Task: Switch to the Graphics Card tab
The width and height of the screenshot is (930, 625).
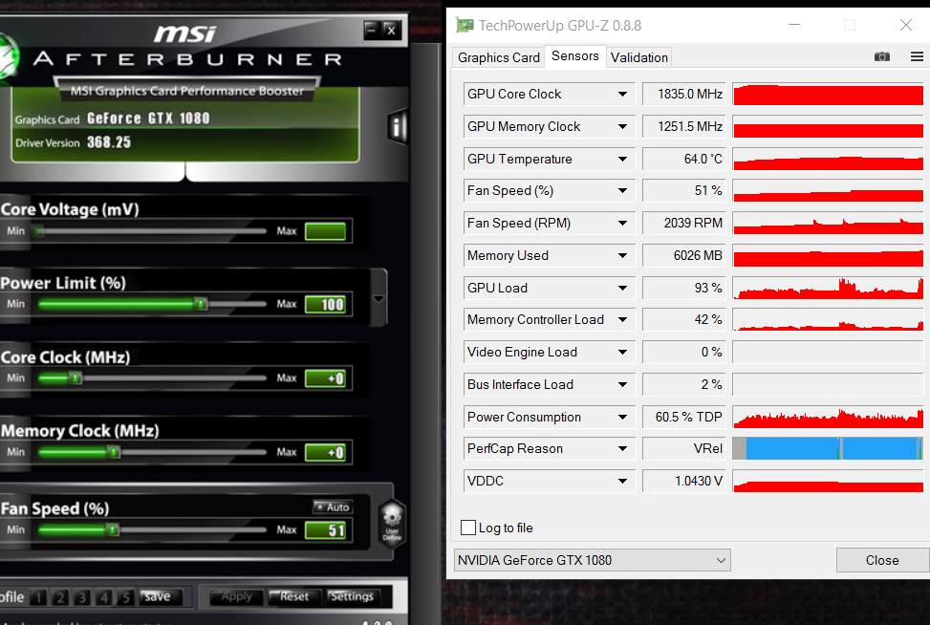Action: point(499,57)
